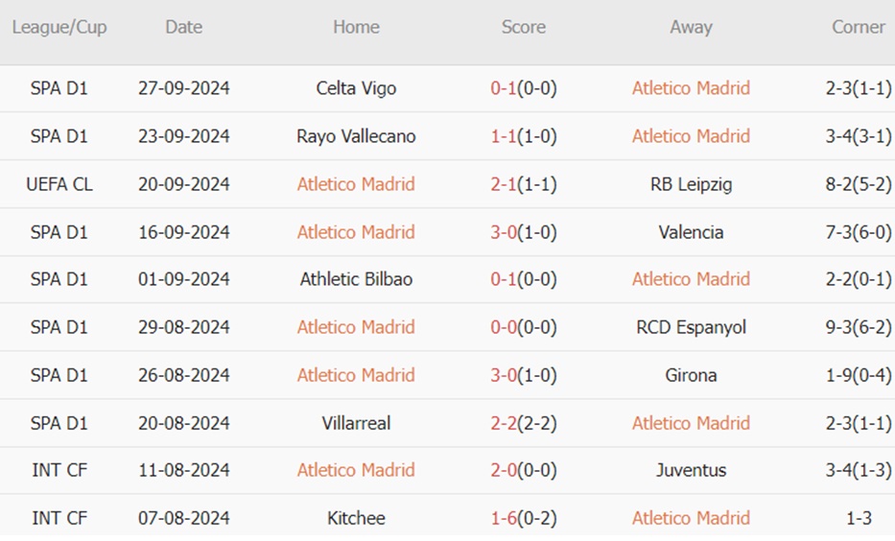Click the Date column header

coord(183,27)
